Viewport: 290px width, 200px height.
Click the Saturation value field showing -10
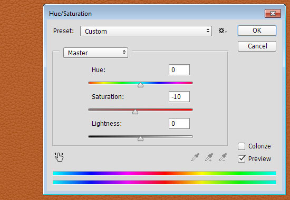coord(179,97)
